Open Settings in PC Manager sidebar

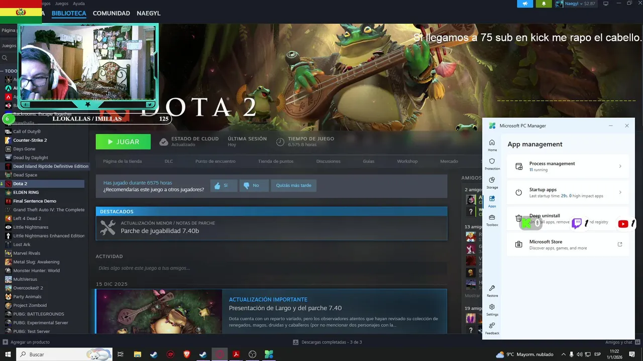pos(492,309)
